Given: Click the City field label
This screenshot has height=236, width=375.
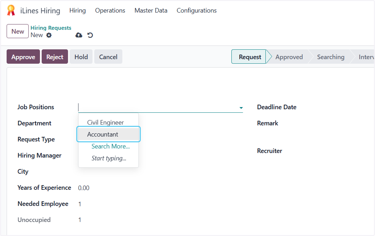Looking at the screenshot, I should click(x=23, y=172).
